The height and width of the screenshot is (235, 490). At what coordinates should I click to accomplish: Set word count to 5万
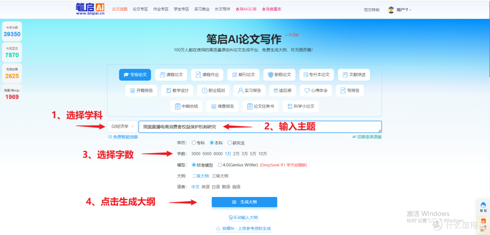tap(253, 154)
